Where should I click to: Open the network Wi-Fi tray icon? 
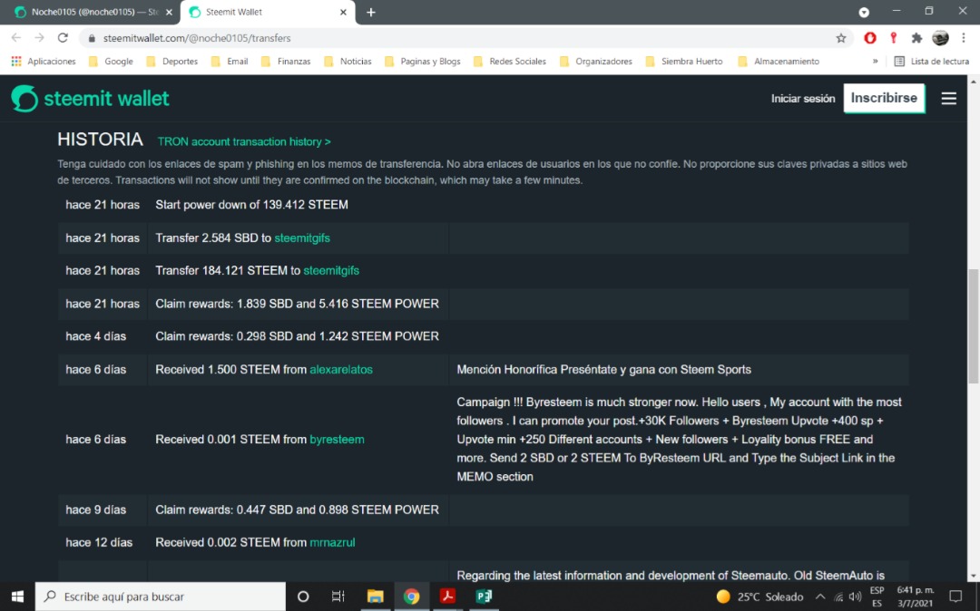click(x=838, y=597)
